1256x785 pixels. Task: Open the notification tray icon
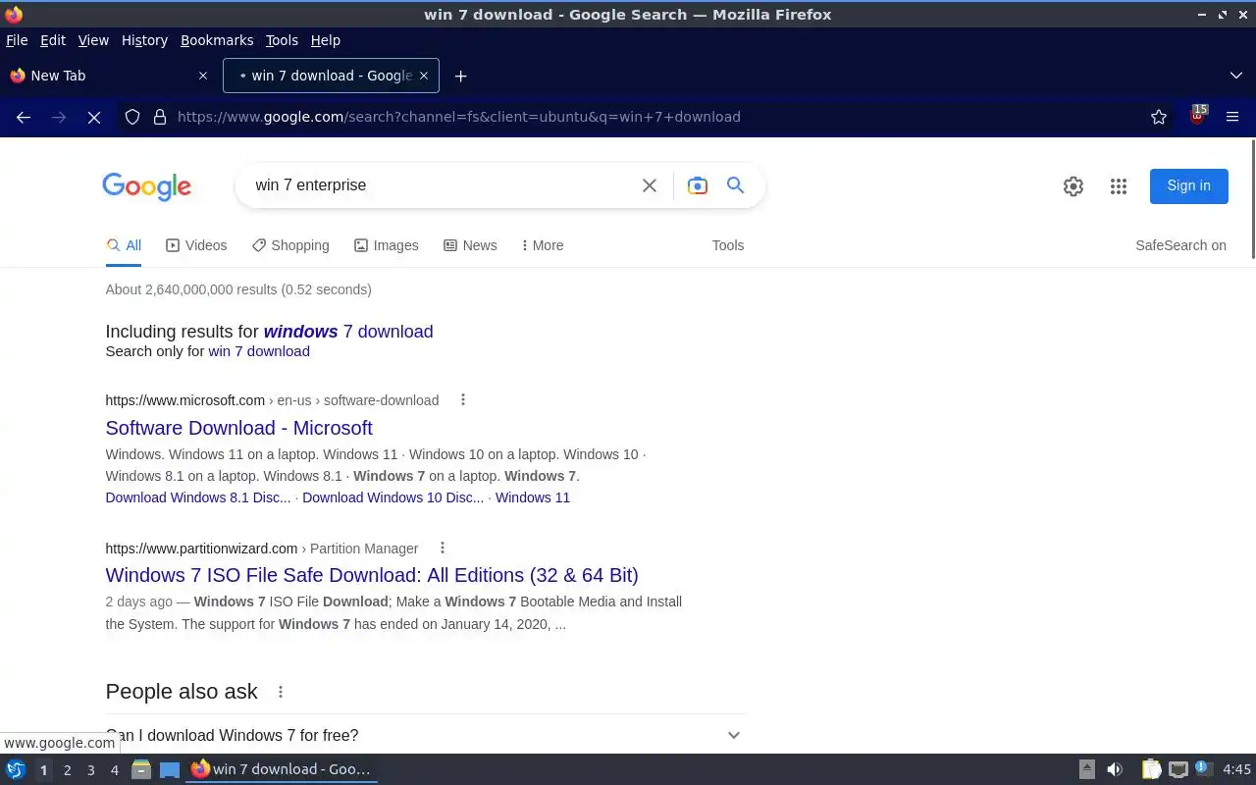click(1204, 769)
